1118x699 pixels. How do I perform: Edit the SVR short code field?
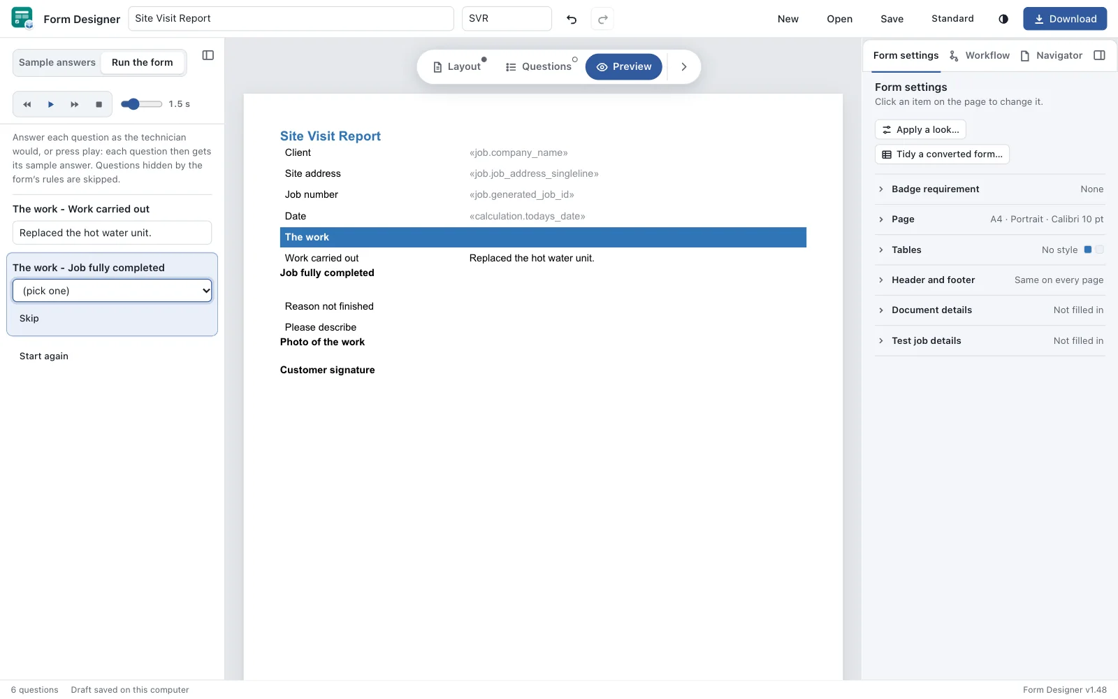point(507,19)
